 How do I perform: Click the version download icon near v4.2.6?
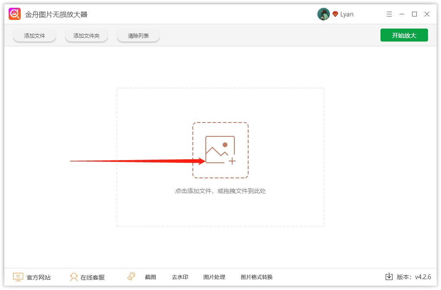point(390,277)
